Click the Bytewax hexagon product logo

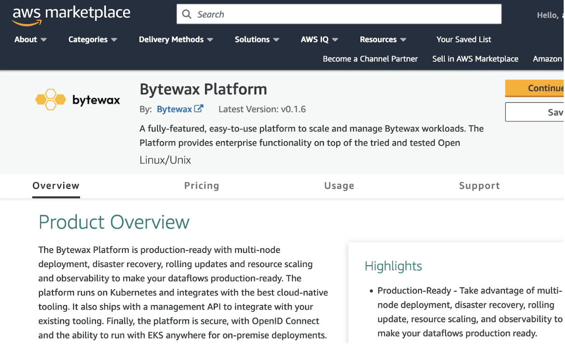coord(50,99)
